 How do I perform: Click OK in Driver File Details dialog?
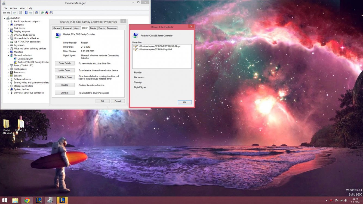pos(185,102)
